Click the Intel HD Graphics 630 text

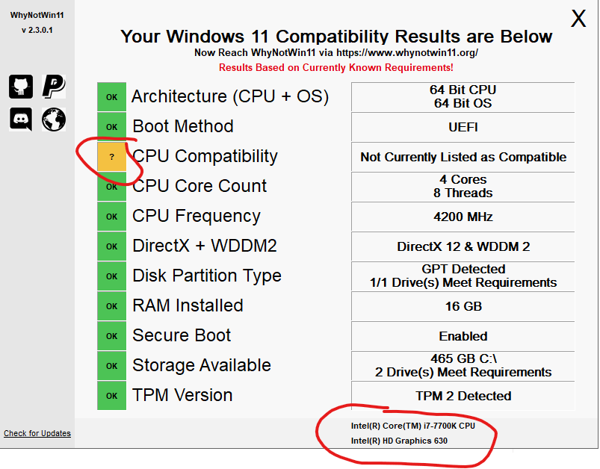coord(399,441)
